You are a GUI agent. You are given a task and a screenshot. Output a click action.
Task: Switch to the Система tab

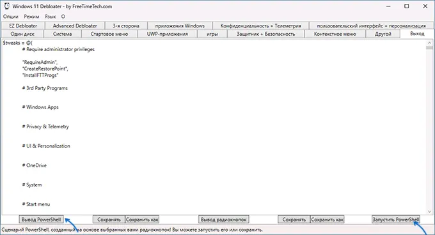(63, 34)
